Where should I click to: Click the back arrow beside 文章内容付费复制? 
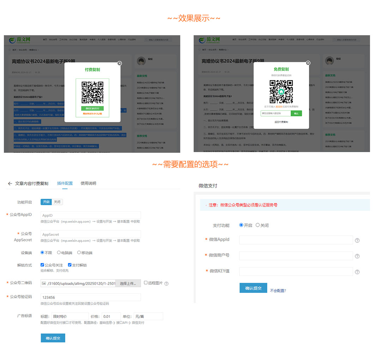[x=10, y=183]
